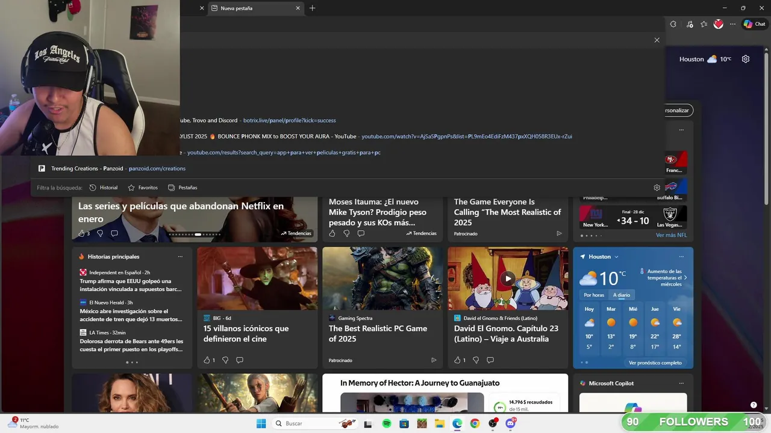Open Dolorosa derrota de Bears headline
This screenshot has height=433, width=771.
pyautogui.click(x=131, y=345)
